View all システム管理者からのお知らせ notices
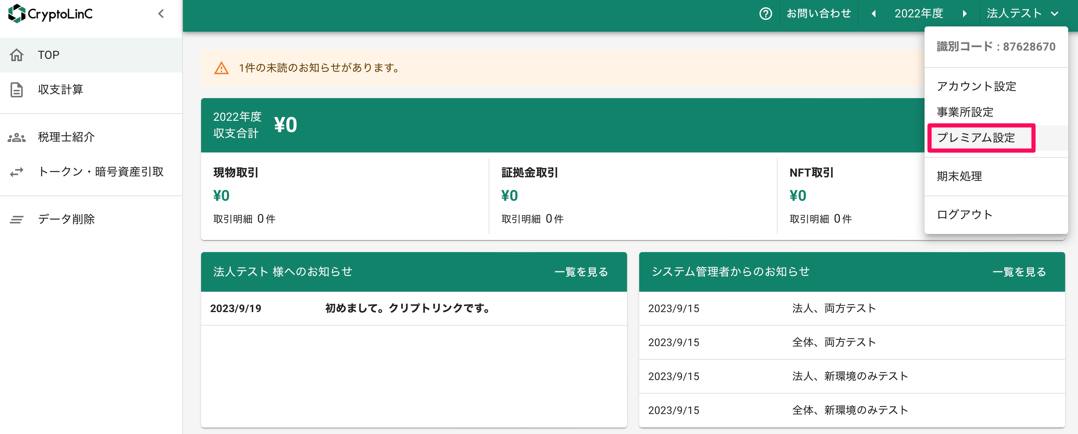This screenshot has width=1078, height=434. [x=1019, y=272]
